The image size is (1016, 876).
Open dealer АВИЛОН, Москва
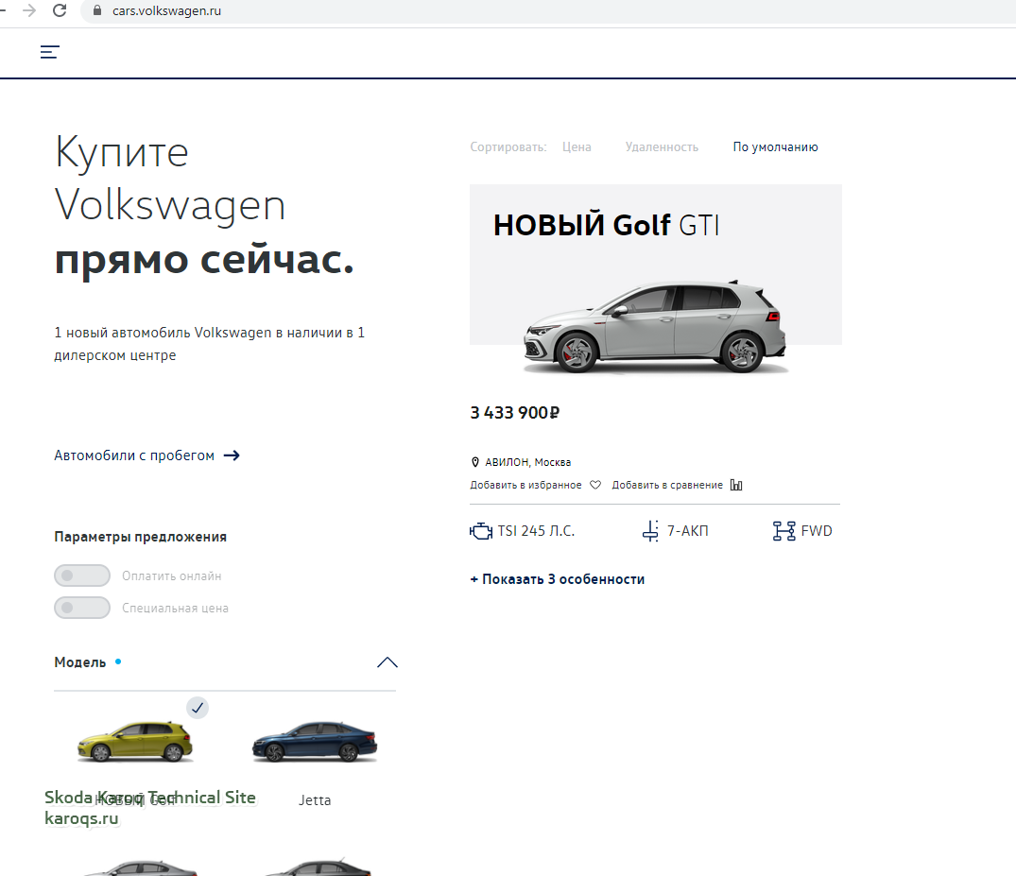(x=527, y=462)
